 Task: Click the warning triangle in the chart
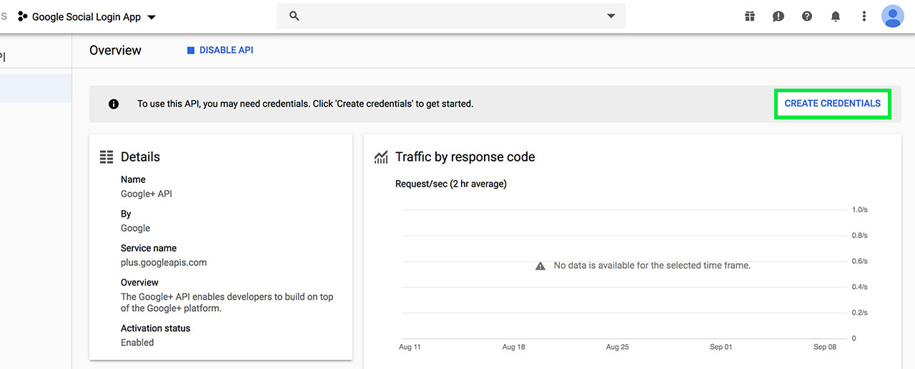[540, 265]
